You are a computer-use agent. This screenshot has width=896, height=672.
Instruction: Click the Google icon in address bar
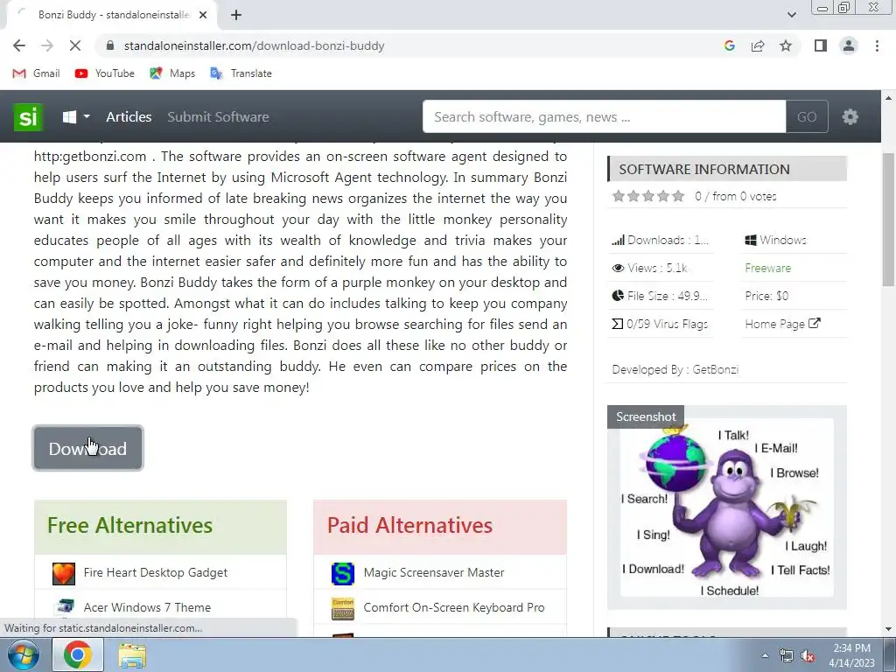[x=729, y=45]
